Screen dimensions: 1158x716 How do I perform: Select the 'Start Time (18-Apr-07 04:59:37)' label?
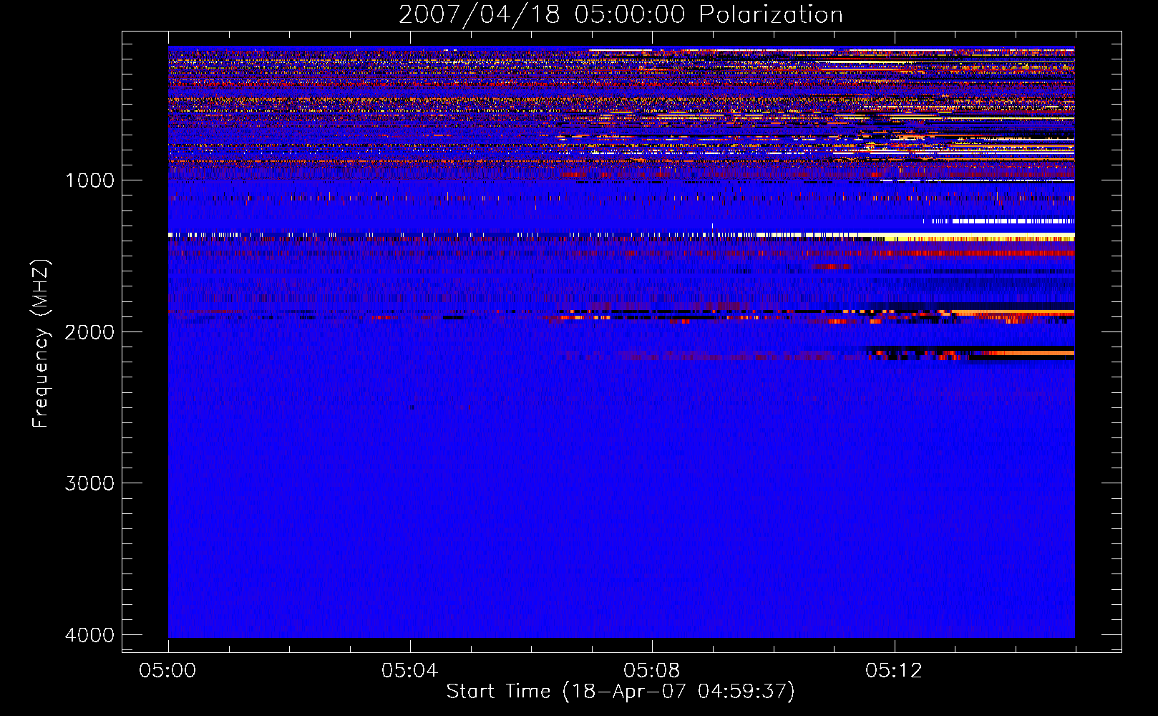click(621, 692)
